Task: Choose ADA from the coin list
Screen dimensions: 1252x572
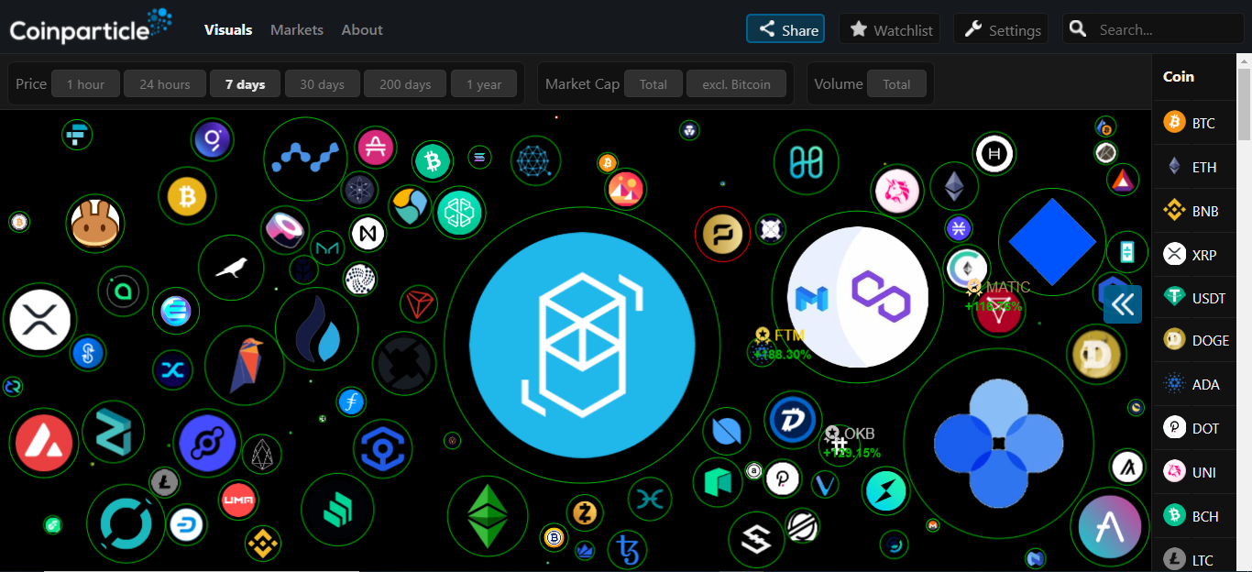Action: coord(1195,384)
